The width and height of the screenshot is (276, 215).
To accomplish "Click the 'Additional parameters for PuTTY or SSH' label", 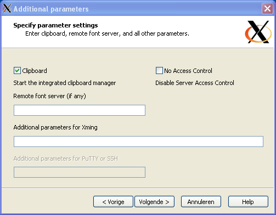I will pos(66,159).
